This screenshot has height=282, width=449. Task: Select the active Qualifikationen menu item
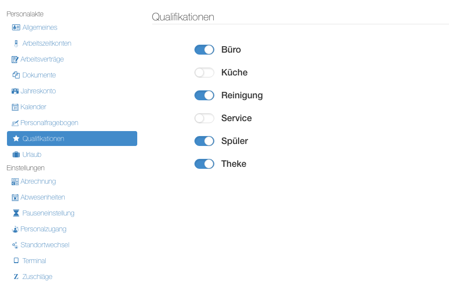click(72, 139)
